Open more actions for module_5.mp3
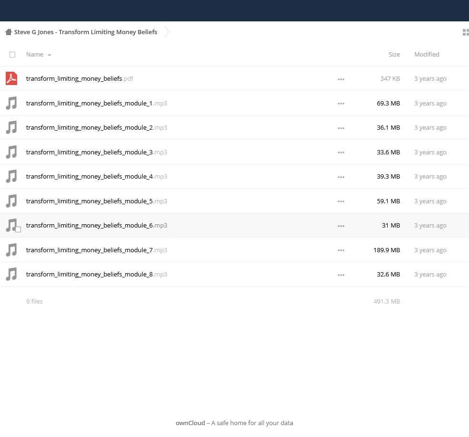Screen dimensions: 469x437 pos(341,201)
